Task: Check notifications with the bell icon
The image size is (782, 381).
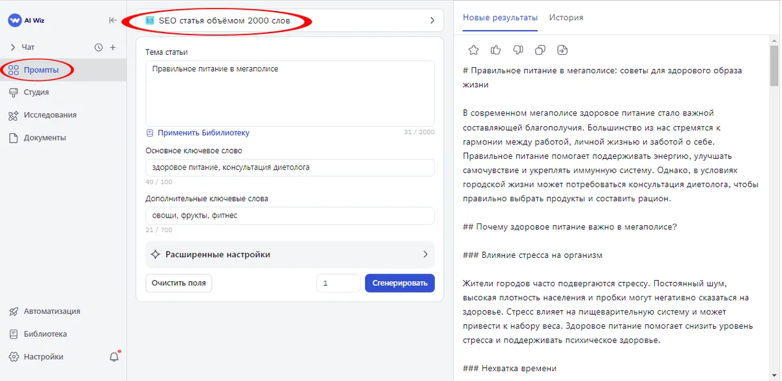Action: point(114,356)
